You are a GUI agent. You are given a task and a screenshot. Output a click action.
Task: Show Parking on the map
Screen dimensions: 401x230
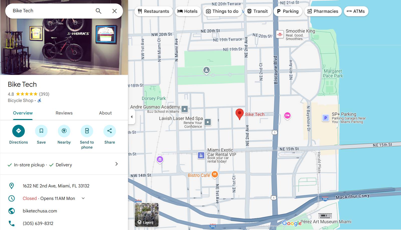[288, 11]
